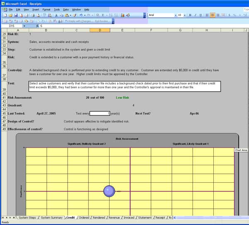The image size is (249, 225).
Task: Toggle Bold formatting
Action: [x=190, y=15]
